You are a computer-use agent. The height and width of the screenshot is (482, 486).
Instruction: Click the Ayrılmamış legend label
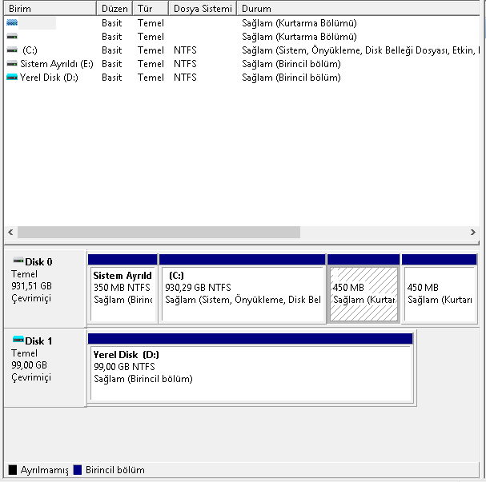coord(44,470)
